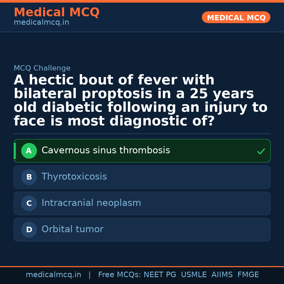Screen dimensions: 284x284
Task: Visit medicalmcq.in link under the header title
Action: [x=41, y=23]
